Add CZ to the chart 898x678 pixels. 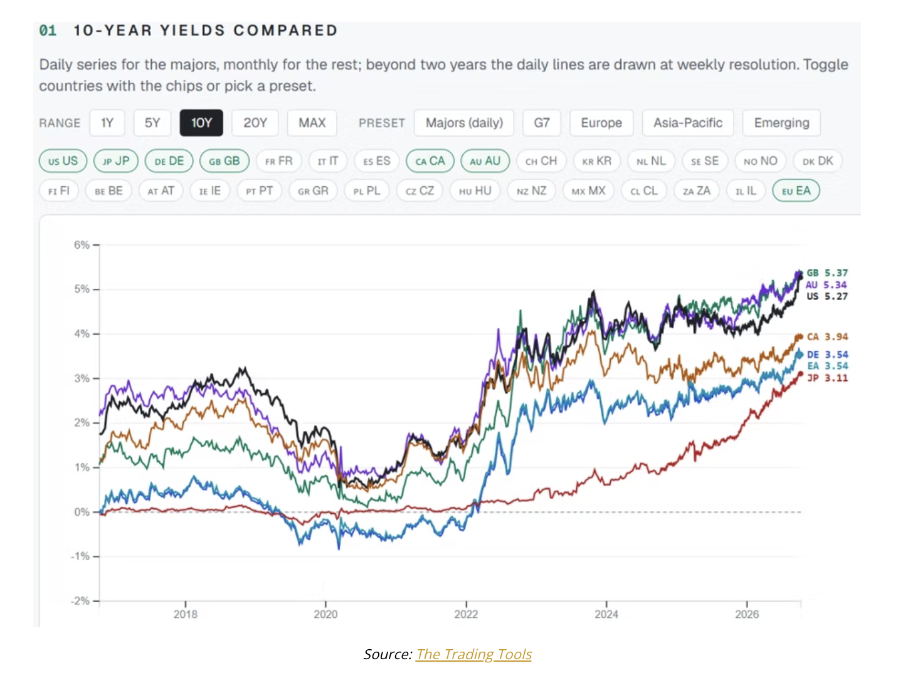pos(420,190)
